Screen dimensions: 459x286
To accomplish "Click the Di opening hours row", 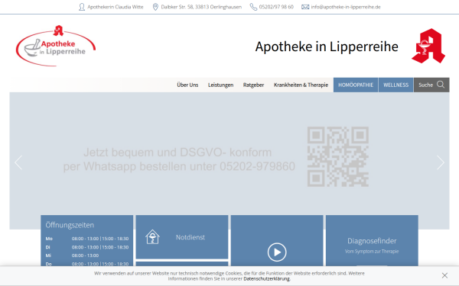I will tap(87, 247).
